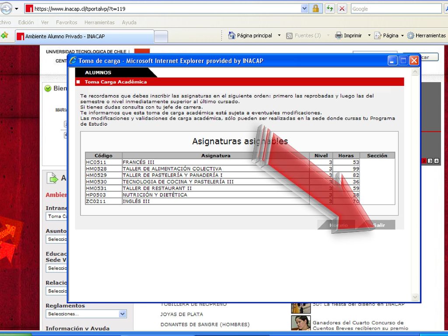The image size is (448, 336).
Task: Click TALLER DE RESTAURANT II row
Action: [x=223, y=188]
